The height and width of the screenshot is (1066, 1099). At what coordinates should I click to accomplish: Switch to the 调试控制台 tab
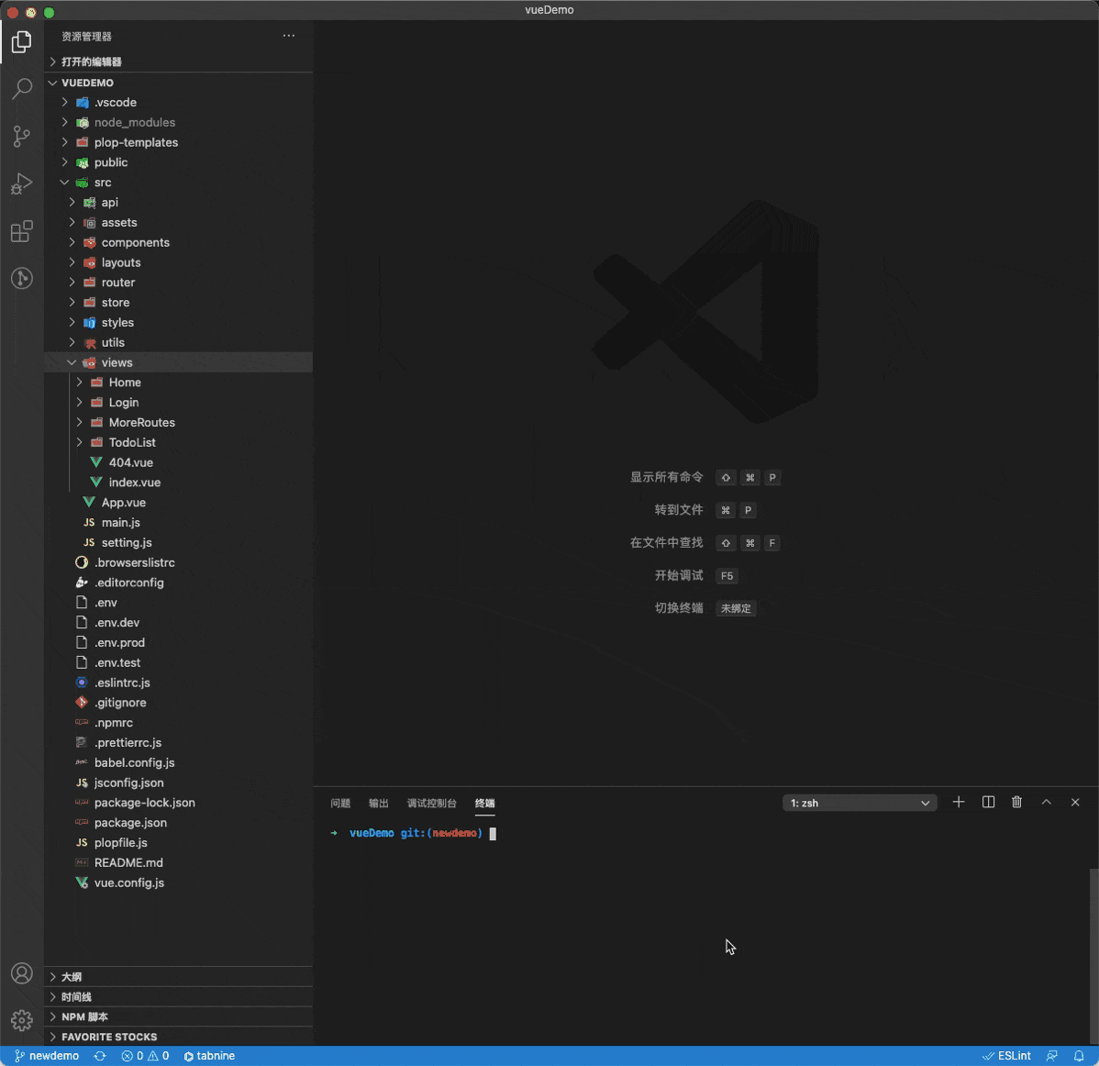pyautogui.click(x=432, y=804)
